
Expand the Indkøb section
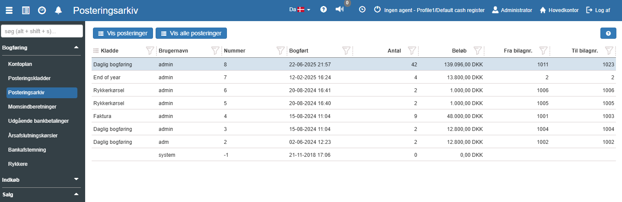pyautogui.click(x=77, y=180)
